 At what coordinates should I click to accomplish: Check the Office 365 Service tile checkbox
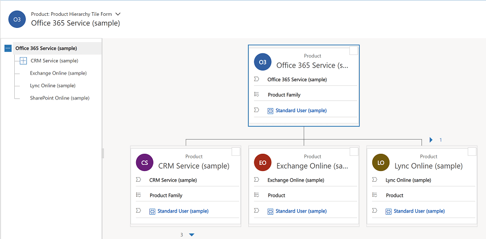(353, 51)
